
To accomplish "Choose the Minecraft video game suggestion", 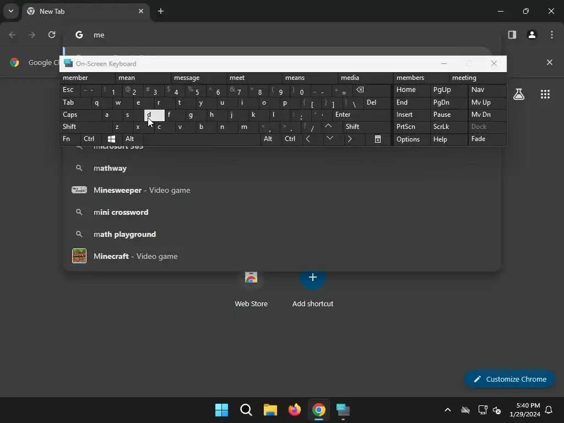I will tap(282, 256).
